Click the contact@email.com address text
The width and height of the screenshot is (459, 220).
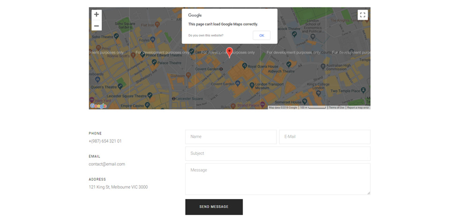point(107,164)
